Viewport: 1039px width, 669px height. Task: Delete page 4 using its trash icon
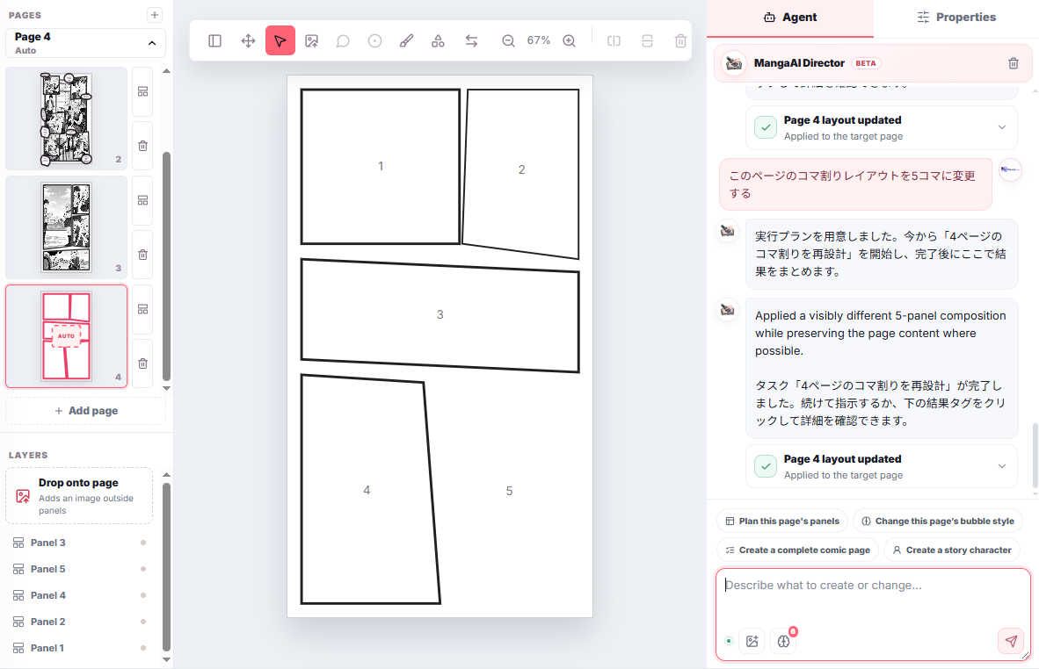[x=142, y=363]
